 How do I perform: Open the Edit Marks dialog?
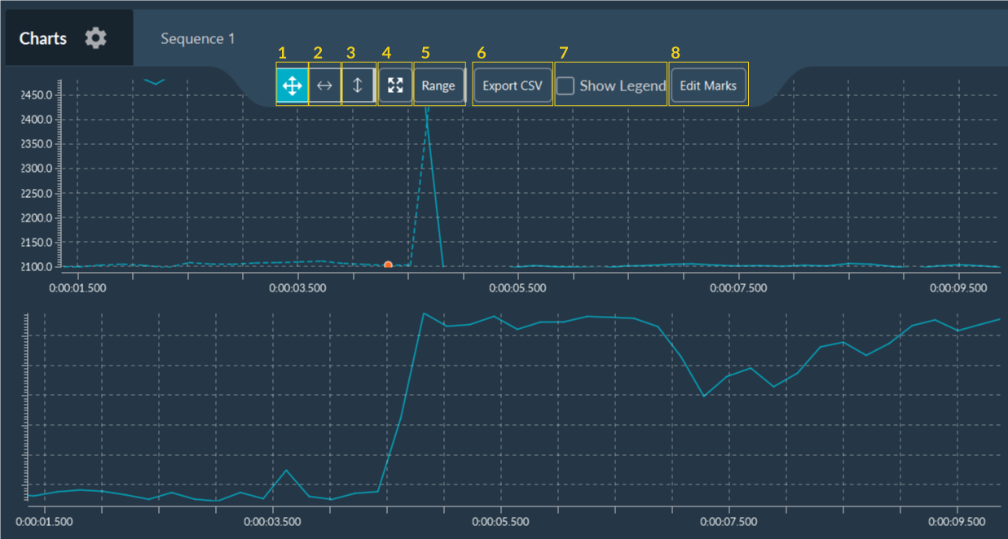coord(707,85)
